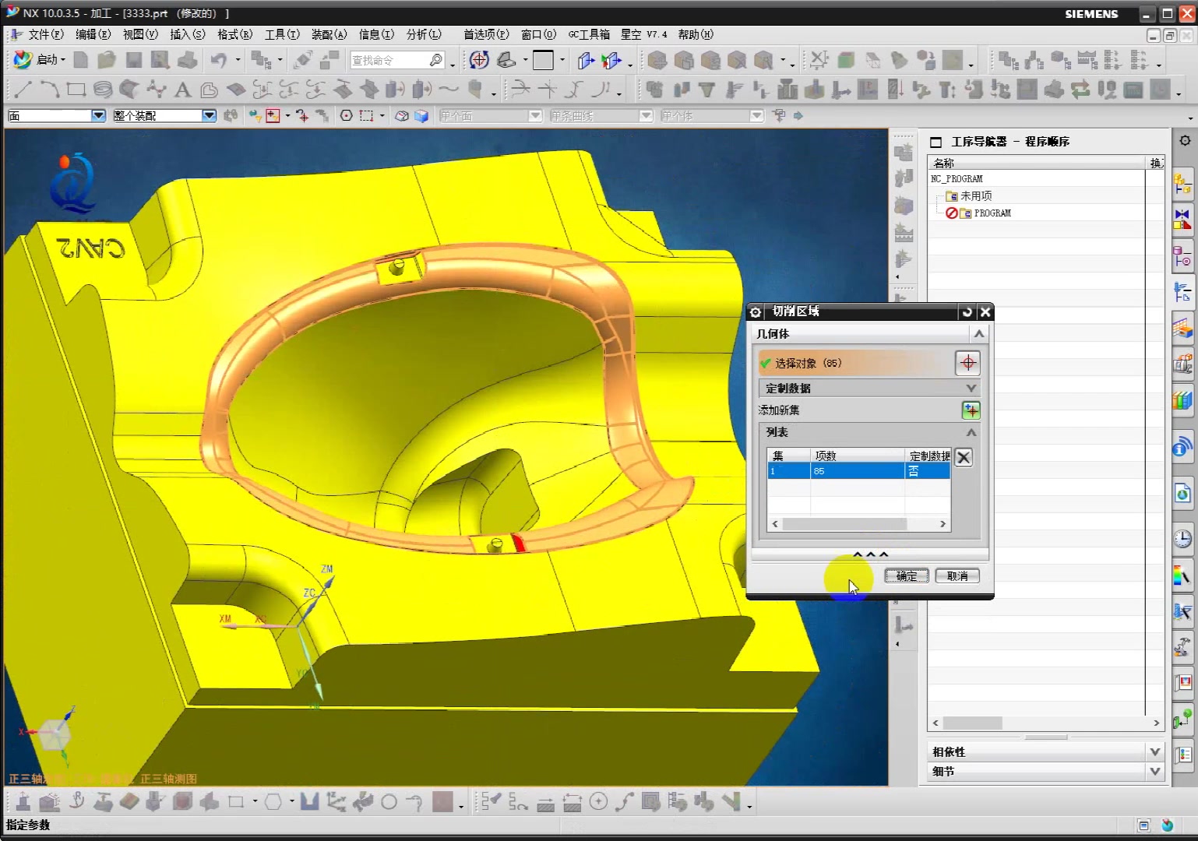Image resolution: width=1198 pixels, height=841 pixels.
Task: Expand the 相依性 panel
Action: [1154, 751]
